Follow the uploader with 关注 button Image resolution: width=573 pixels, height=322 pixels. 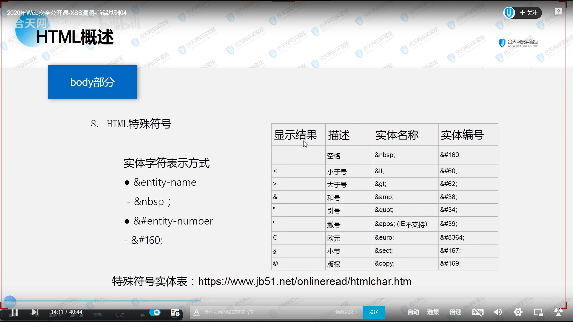(529, 13)
